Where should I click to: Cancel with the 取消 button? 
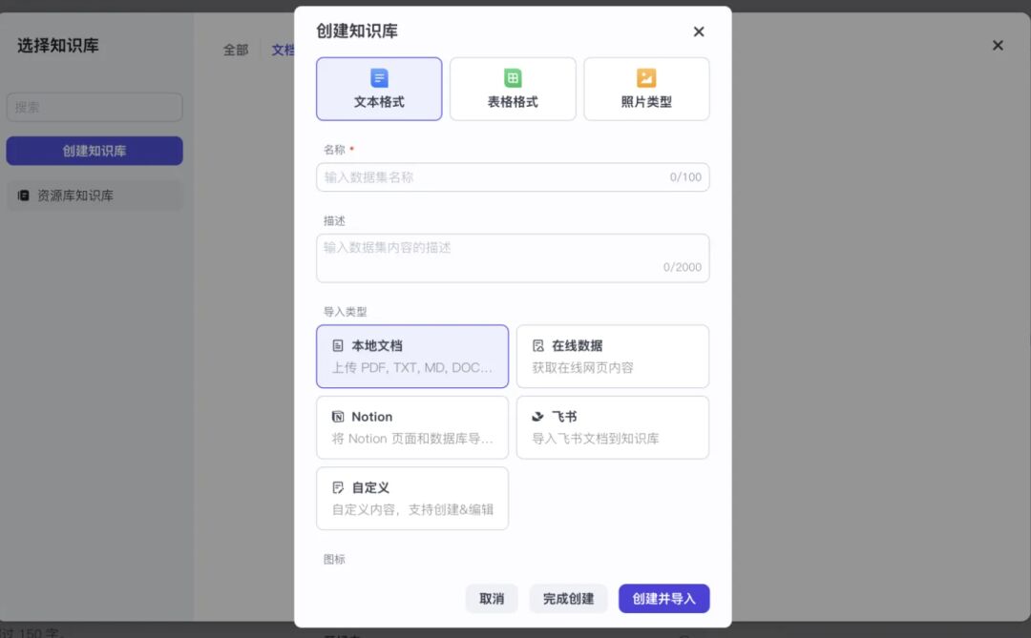click(x=492, y=599)
